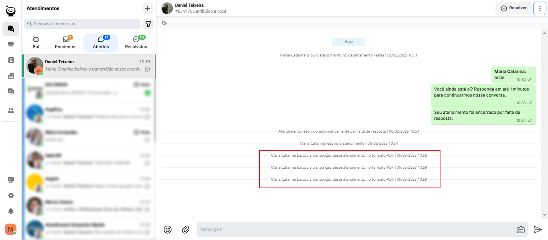Click the tag label icon below header
548x240 pixels.
tap(164, 23)
